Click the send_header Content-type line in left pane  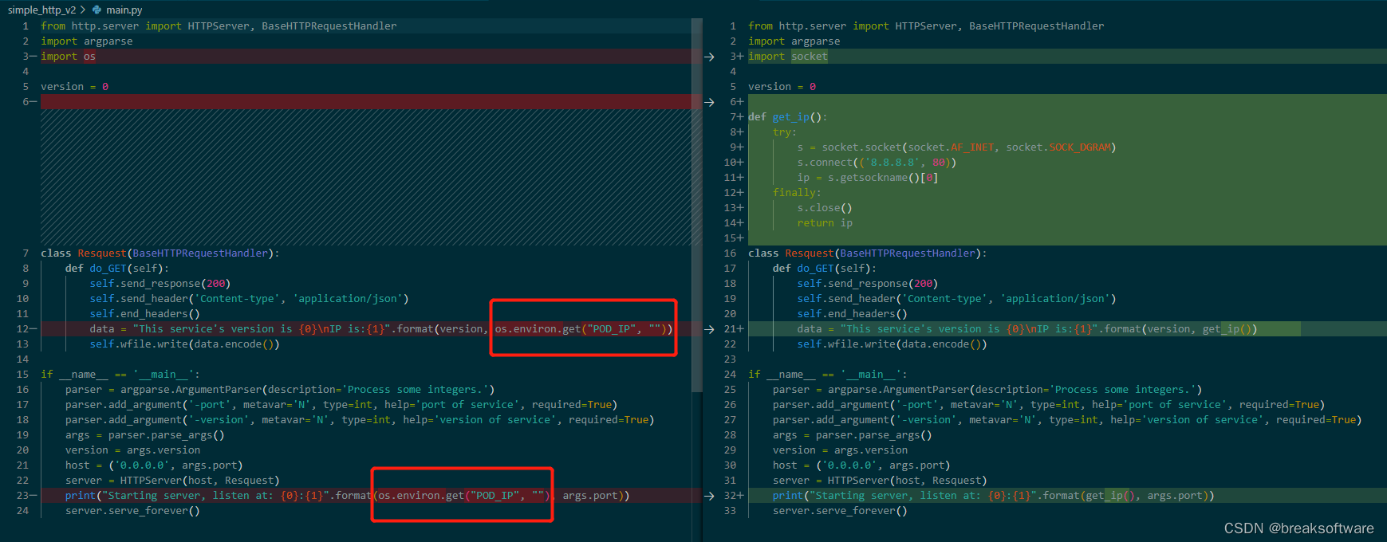249,299
